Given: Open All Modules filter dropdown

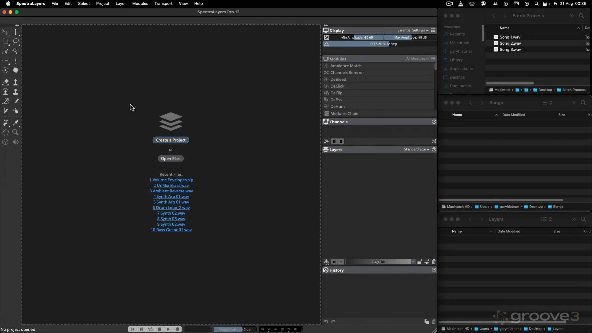Looking at the screenshot, I should coord(417,59).
